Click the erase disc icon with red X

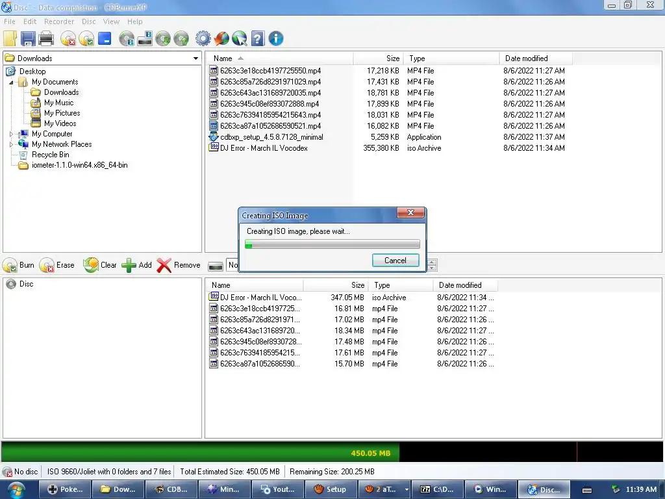click(x=68, y=38)
